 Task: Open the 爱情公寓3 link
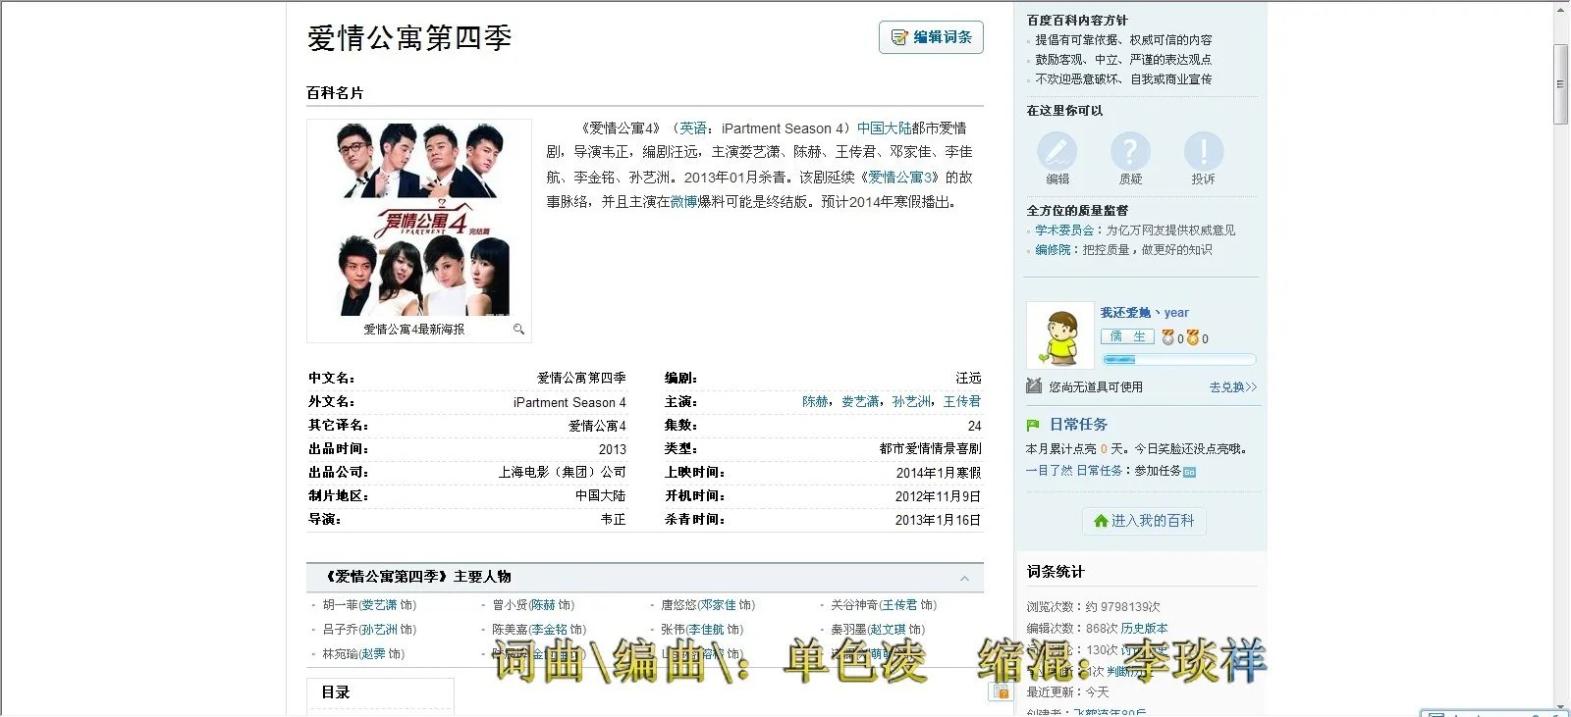point(902,178)
